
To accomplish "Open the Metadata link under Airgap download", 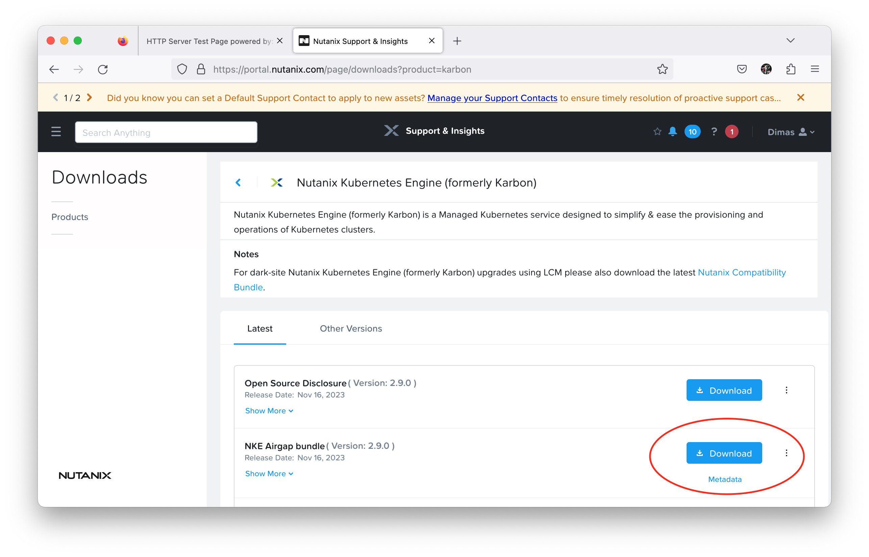I will [x=725, y=480].
